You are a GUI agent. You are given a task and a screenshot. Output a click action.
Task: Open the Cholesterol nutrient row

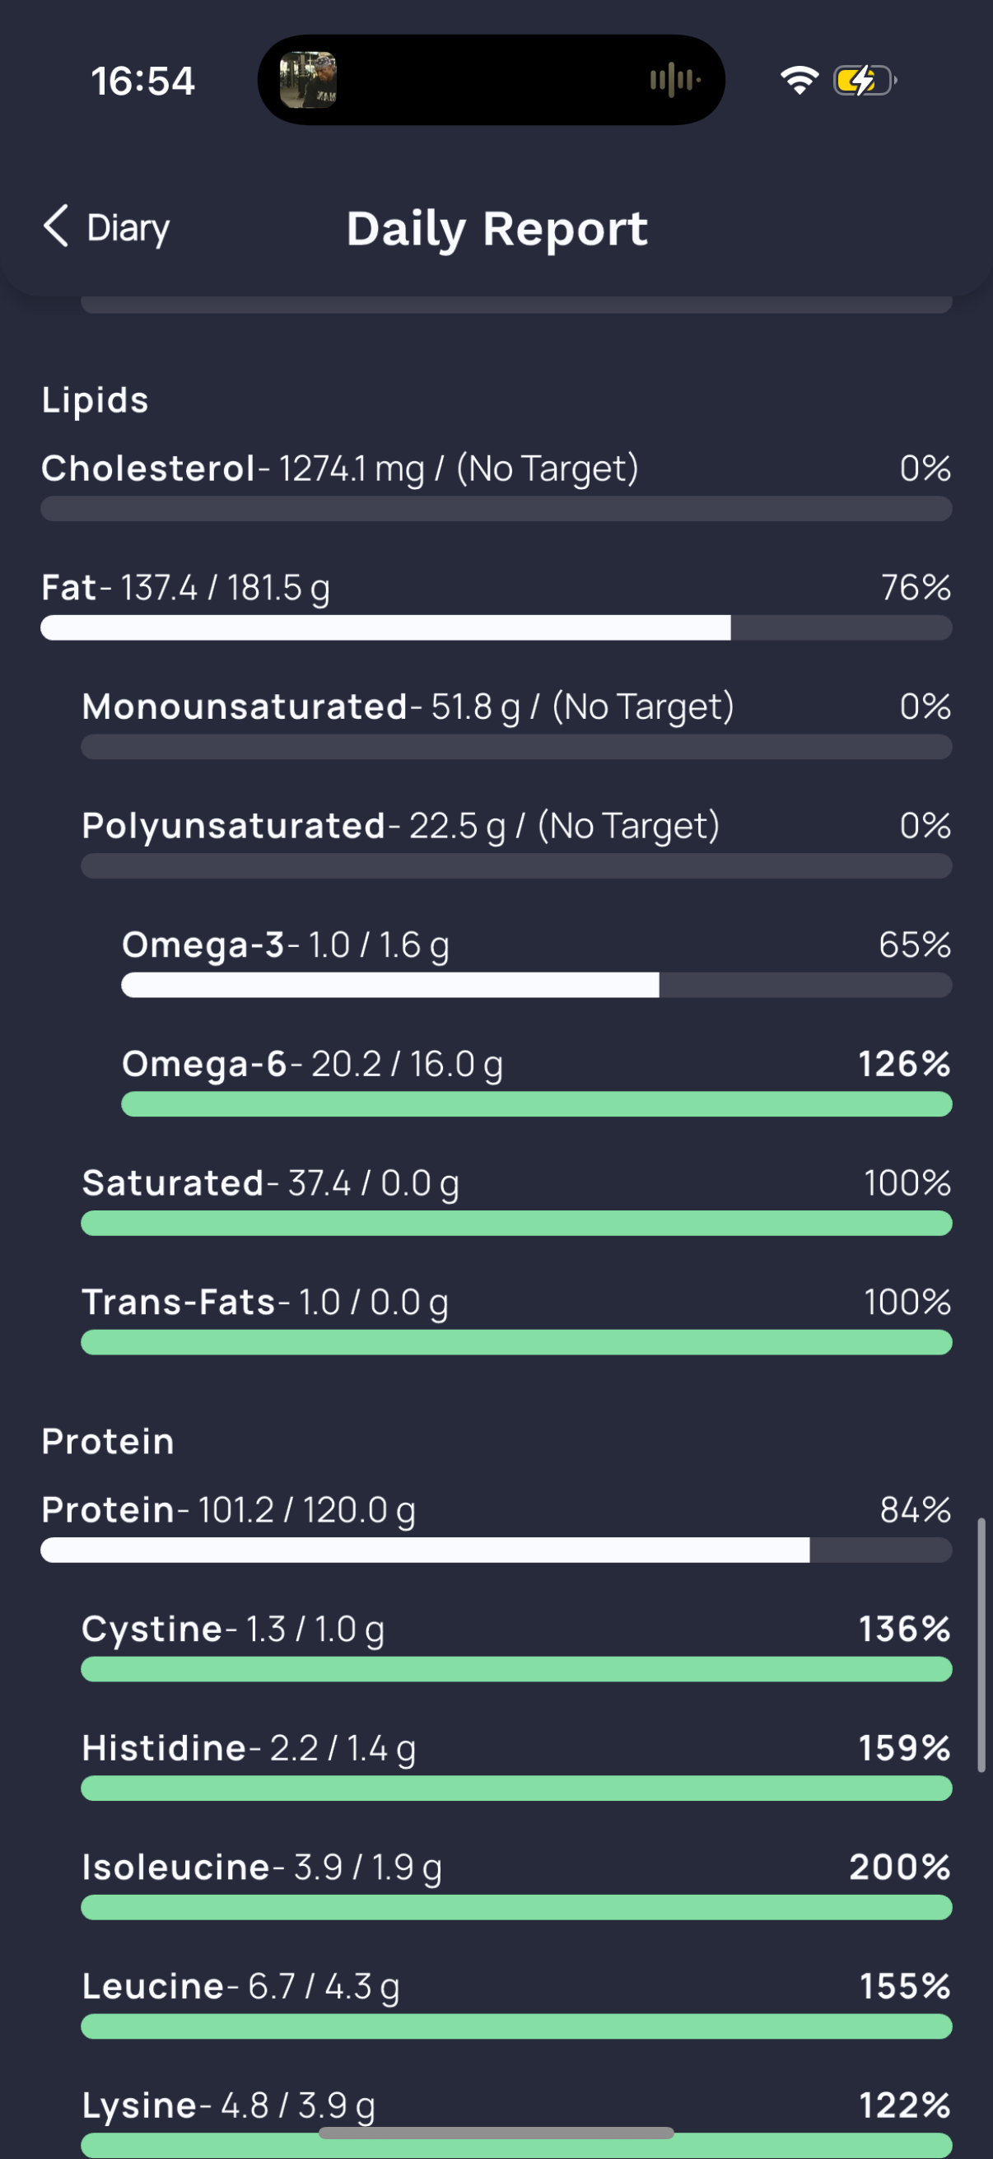point(496,486)
